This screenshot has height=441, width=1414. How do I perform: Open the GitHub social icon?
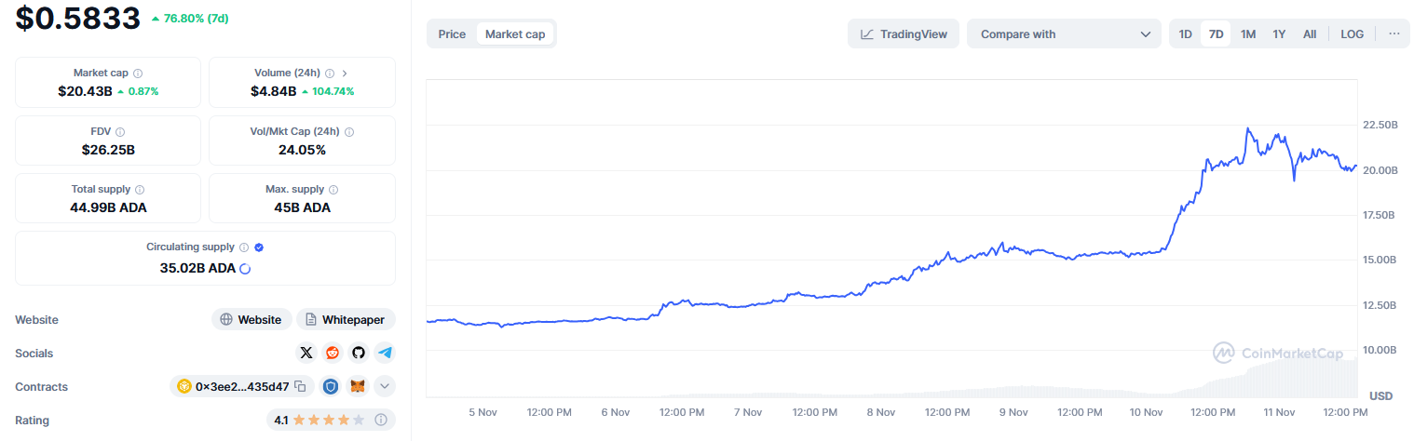pyautogui.click(x=359, y=353)
